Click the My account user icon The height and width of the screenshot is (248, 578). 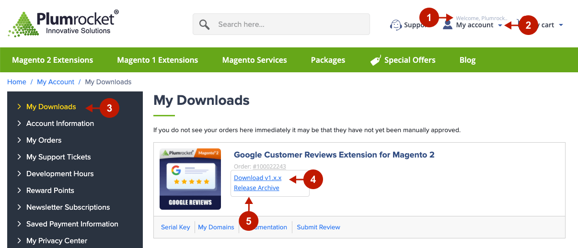tap(448, 24)
